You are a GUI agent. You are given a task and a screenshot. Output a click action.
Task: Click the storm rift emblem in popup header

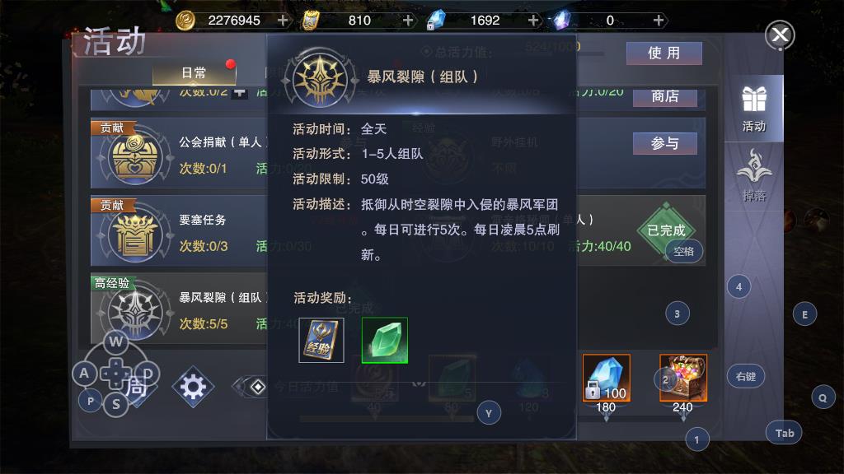click(321, 78)
